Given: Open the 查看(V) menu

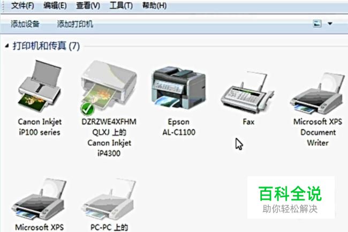Looking at the screenshot, I should point(88,5).
